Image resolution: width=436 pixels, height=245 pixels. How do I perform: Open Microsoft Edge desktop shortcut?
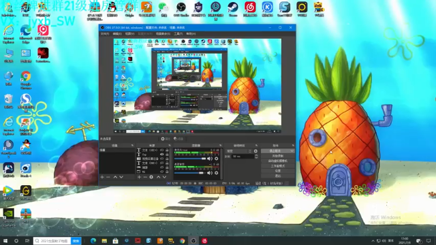point(26,34)
